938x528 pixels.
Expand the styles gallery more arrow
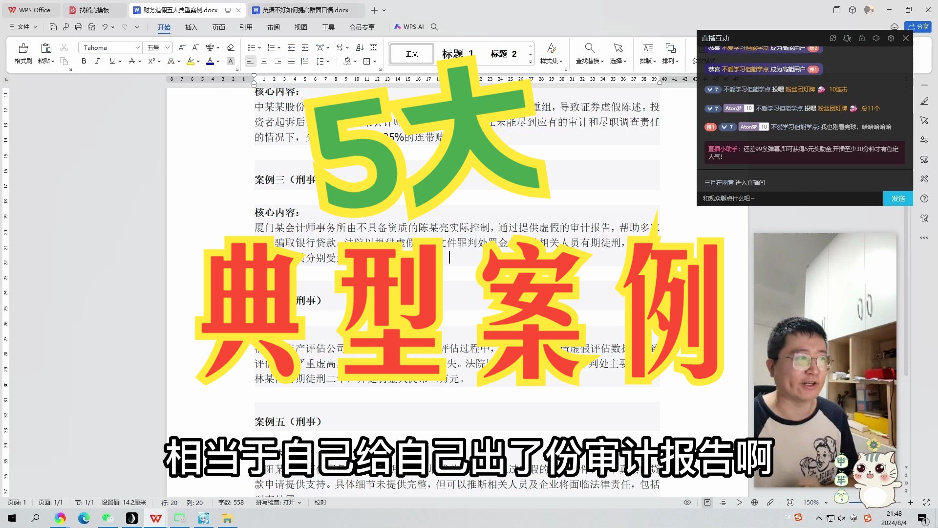[x=531, y=62]
